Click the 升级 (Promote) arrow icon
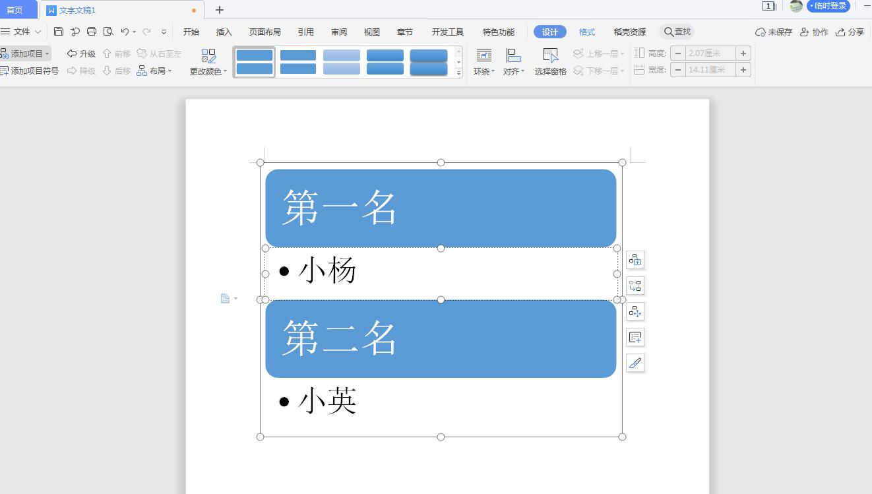Screen dimensions: 872x494 tap(72, 53)
